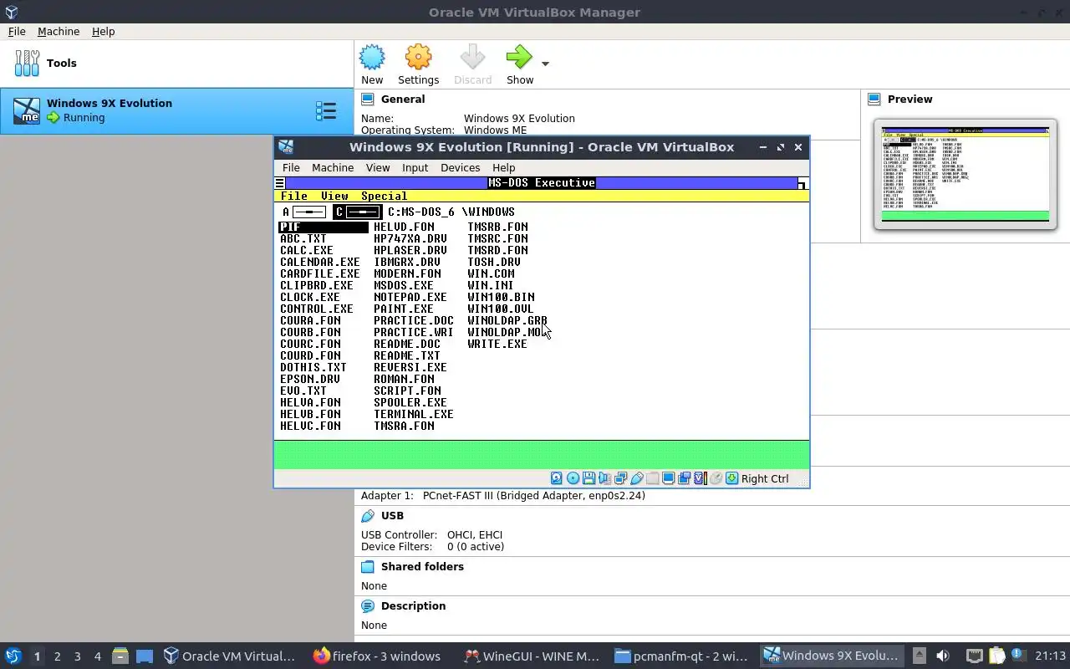Click Shared folders section header
Image resolution: width=1070 pixels, height=669 pixels.
(x=422, y=567)
